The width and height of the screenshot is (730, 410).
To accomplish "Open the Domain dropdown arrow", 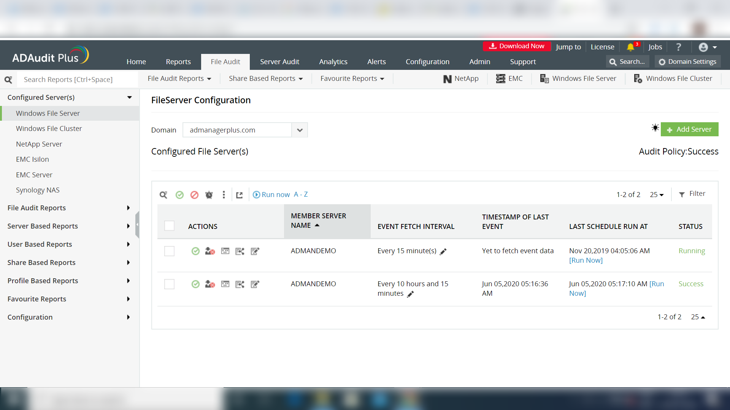I will (x=300, y=130).
